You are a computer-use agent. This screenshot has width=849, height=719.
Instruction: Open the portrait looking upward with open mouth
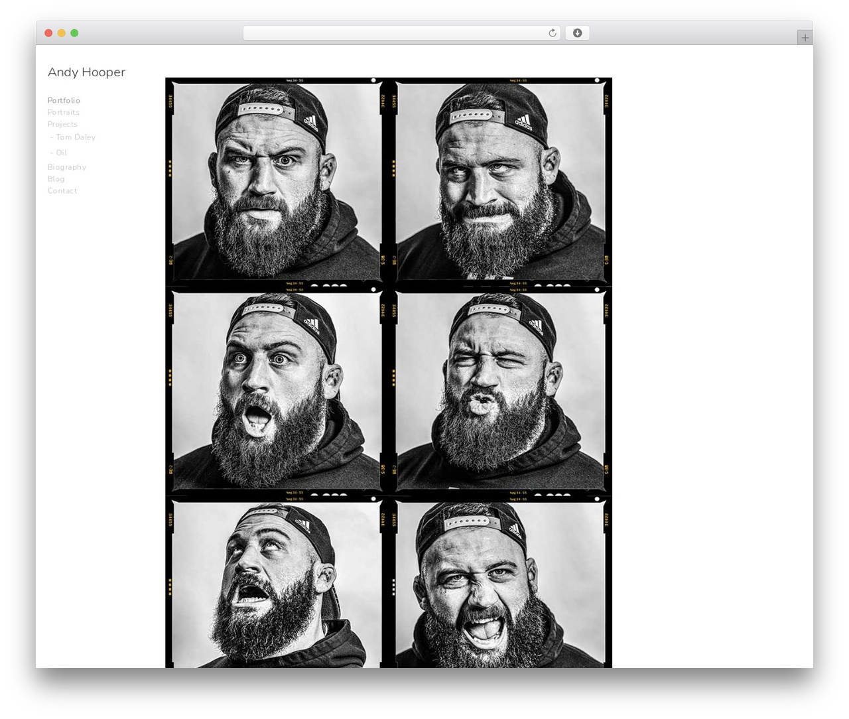(x=277, y=585)
